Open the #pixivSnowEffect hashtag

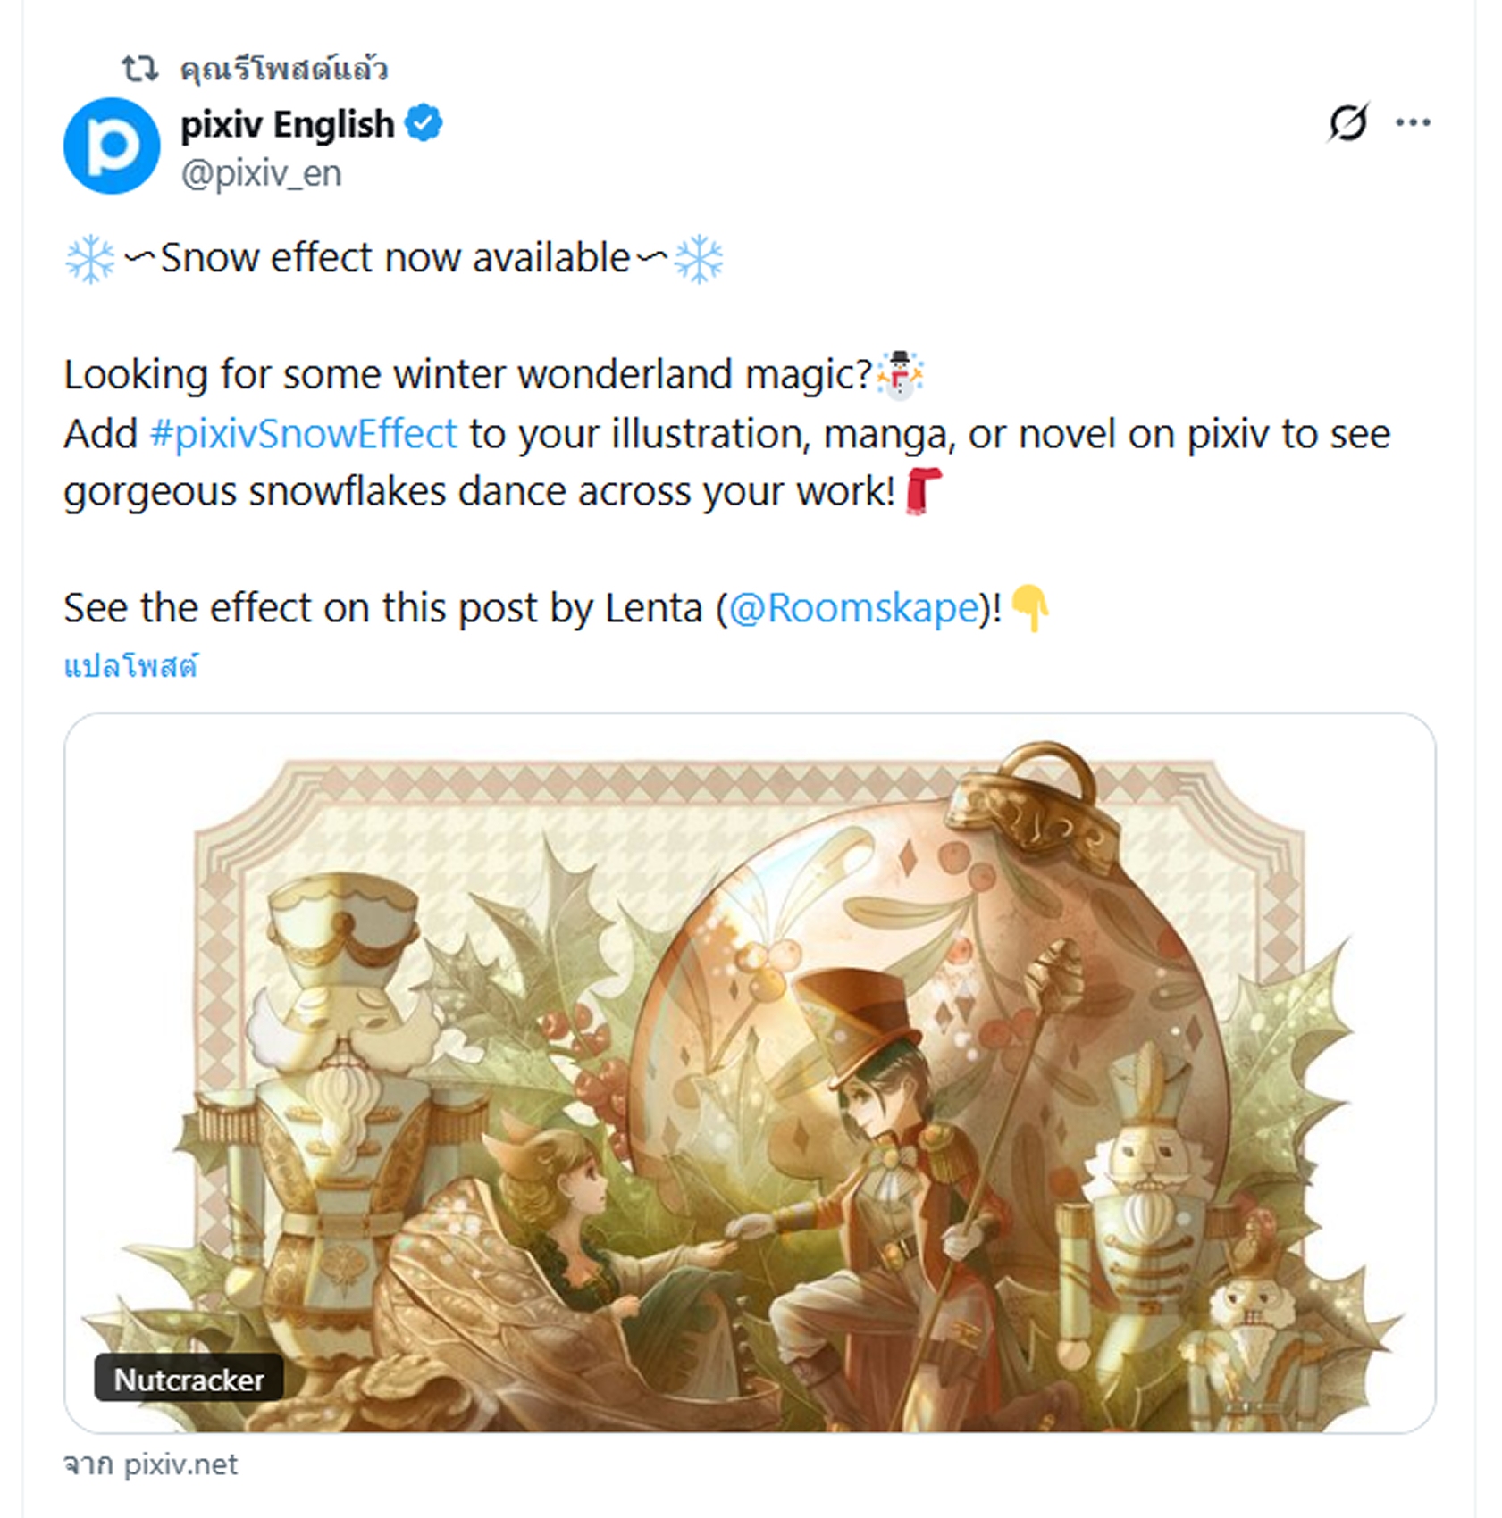click(x=304, y=434)
